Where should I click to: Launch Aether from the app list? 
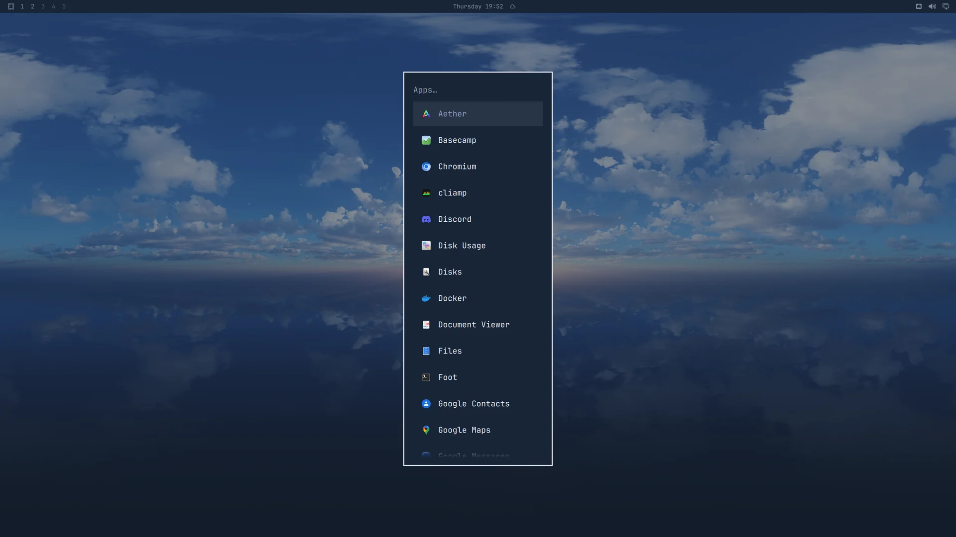pyautogui.click(x=478, y=114)
